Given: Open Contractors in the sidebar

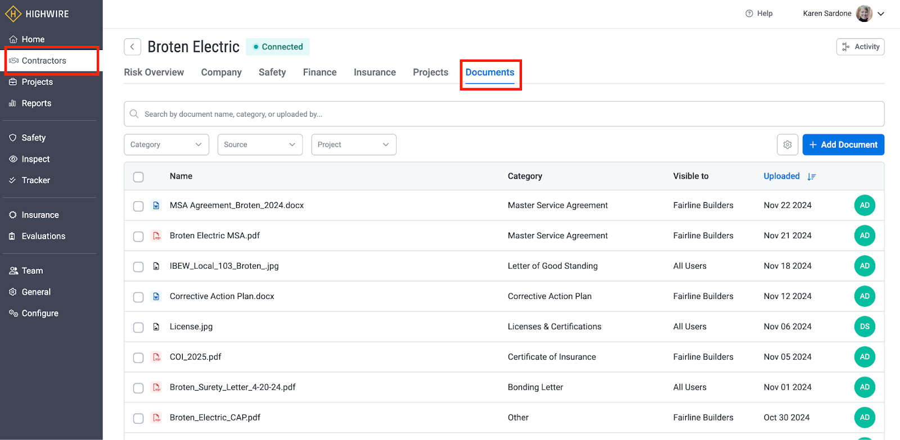Looking at the screenshot, I should click(52, 61).
